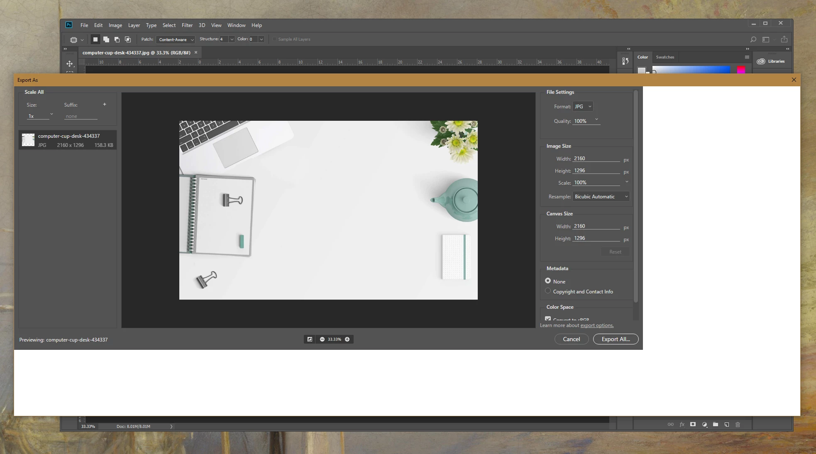This screenshot has height=454, width=816.
Task: Zoom in the export preview
Action: (347, 339)
